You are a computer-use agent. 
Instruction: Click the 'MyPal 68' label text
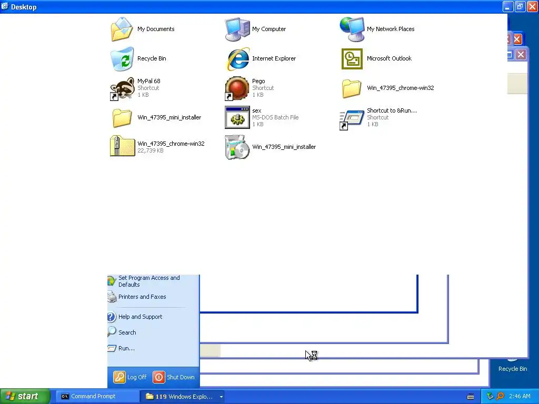149,81
